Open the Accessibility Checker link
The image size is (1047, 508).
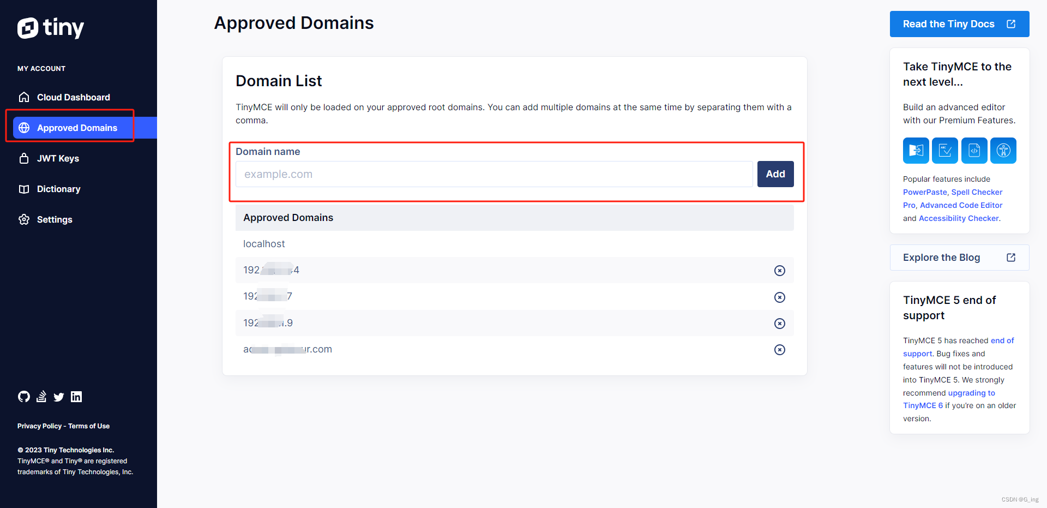959,218
